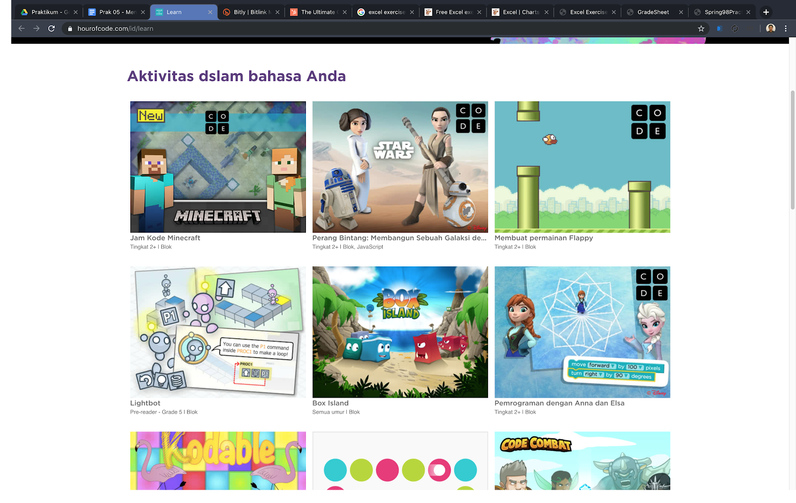Screen dimensions: 796x503
Task: Click the Jam Kode Minecraft title link
Action: pos(165,238)
